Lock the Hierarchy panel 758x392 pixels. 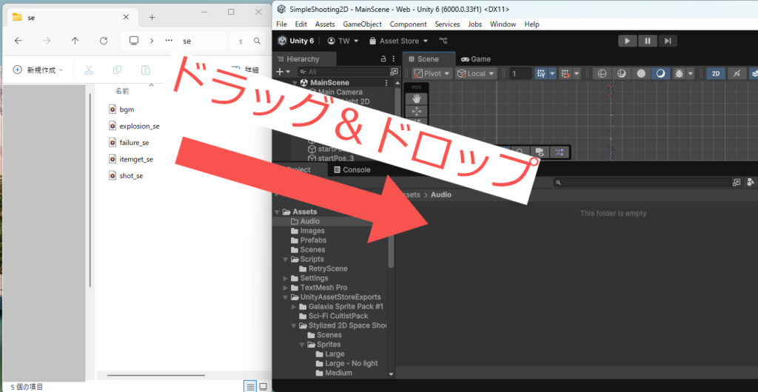point(383,59)
